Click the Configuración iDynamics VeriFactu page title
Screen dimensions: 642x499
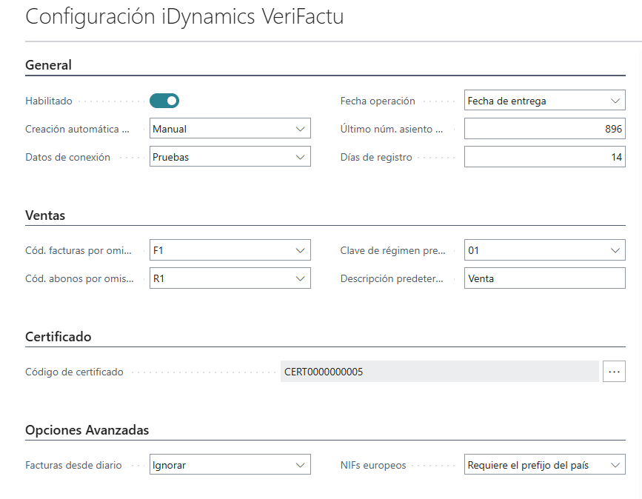184,17
